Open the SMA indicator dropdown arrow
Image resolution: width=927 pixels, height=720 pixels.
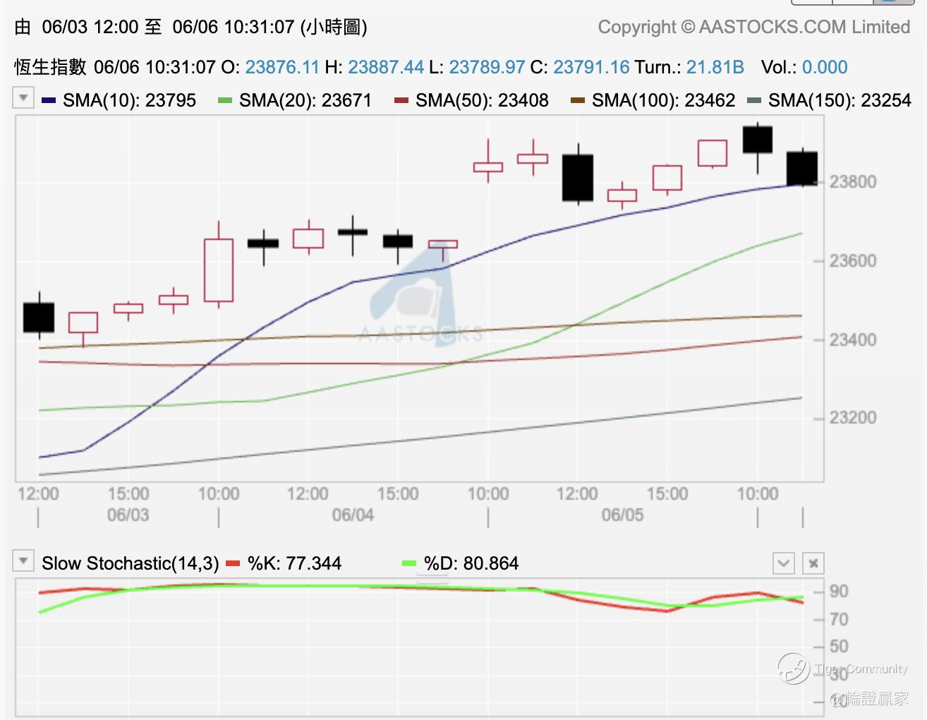(23, 97)
